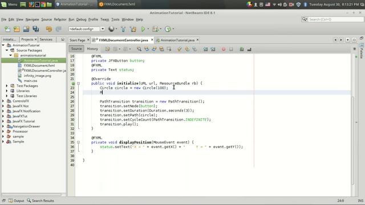Click the Save All toolbar icon
The image size is (365, 205).
coord(35,29)
